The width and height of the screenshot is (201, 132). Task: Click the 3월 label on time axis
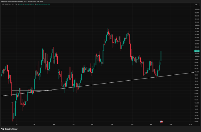tap(34, 124)
